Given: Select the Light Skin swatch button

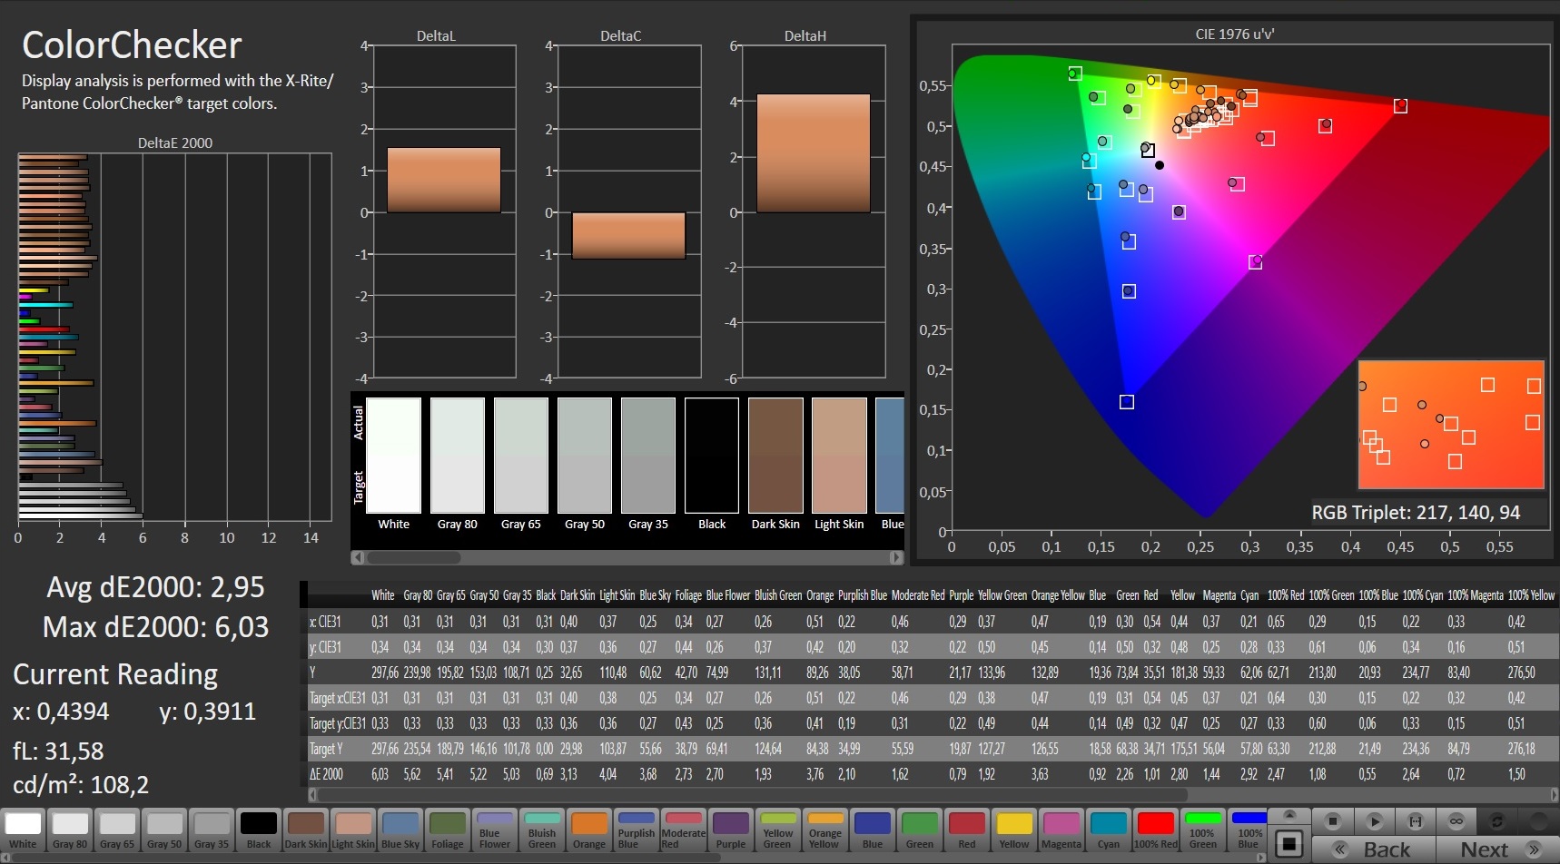Looking at the screenshot, I should tap(353, 830).
